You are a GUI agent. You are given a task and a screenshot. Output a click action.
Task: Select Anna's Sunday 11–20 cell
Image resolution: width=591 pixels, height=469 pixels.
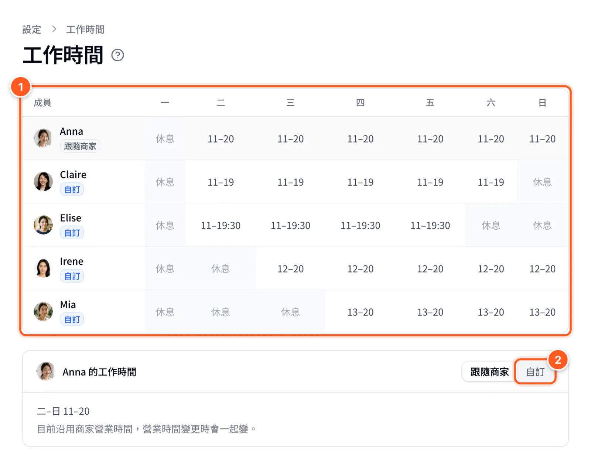coord(542,139)
